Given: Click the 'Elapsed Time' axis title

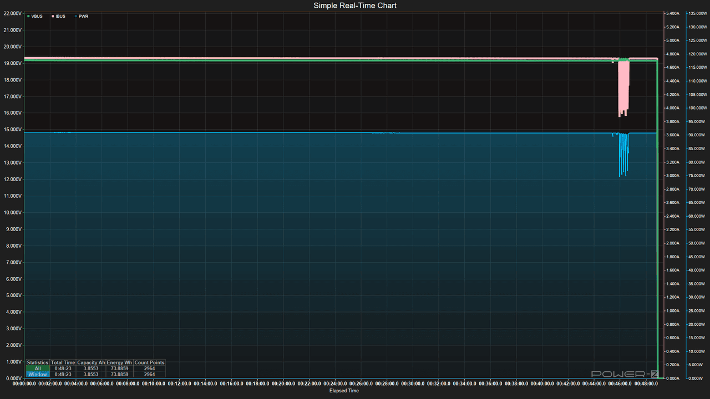Looking at the screenshot, I should (x=344, y=391).
